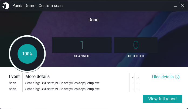Click the Event column header

[x=14, y=77]
